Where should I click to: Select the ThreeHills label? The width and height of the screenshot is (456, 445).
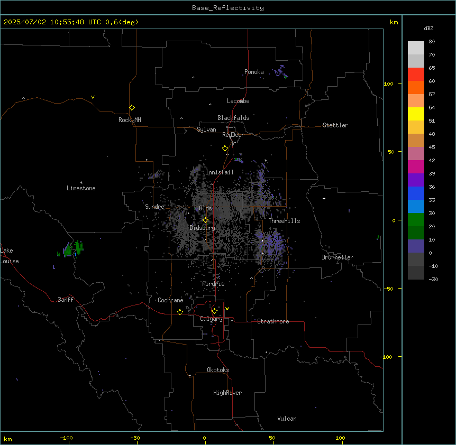pyautogui.click(x=284, y=221)
